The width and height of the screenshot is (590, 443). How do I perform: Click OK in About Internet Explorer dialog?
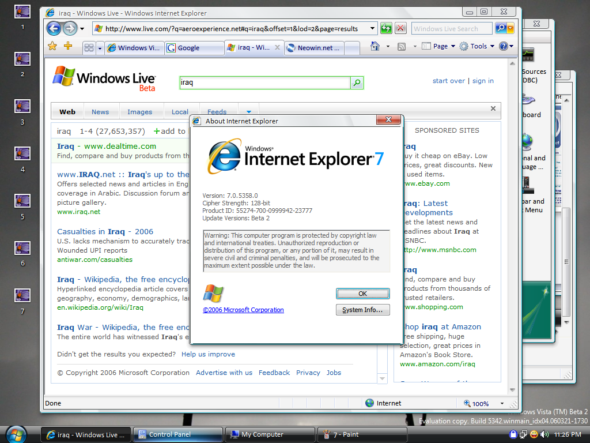click(363, 294)
